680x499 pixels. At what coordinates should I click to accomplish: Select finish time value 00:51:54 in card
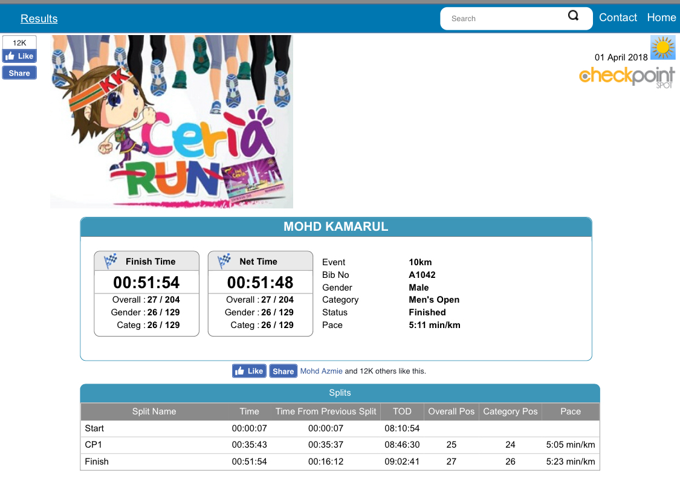[147, 283]
